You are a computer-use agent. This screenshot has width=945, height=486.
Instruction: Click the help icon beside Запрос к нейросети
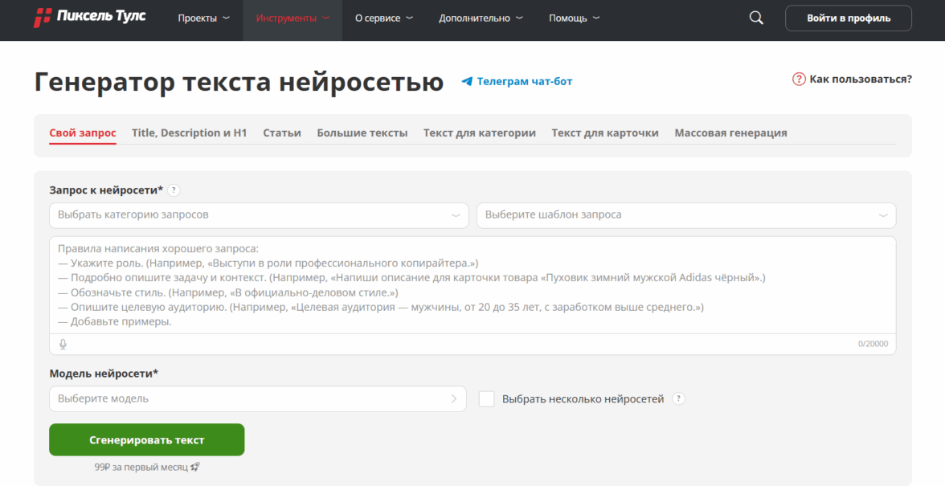click(174, 190)
